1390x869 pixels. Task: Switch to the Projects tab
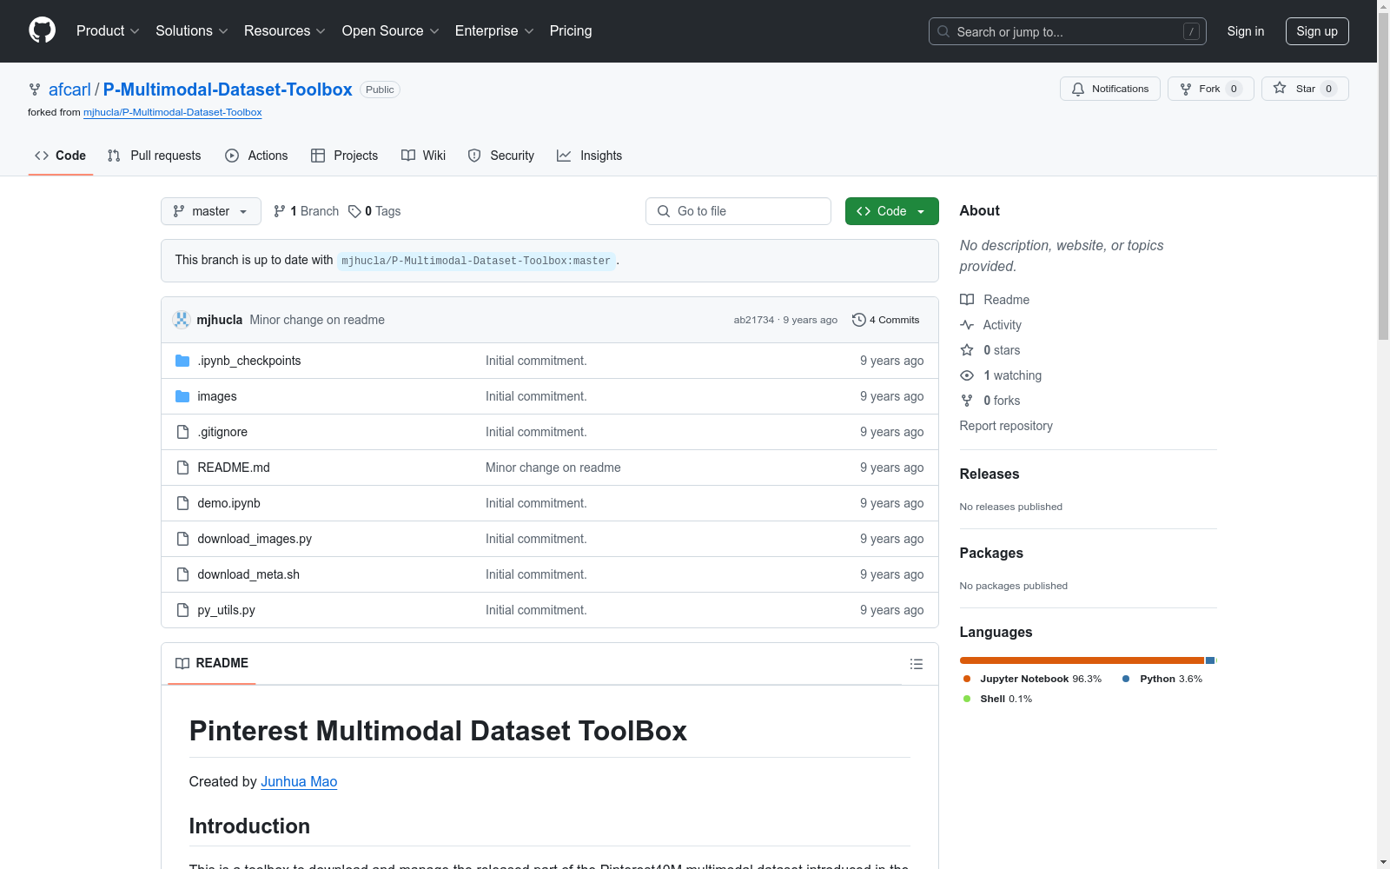point(344,156)
